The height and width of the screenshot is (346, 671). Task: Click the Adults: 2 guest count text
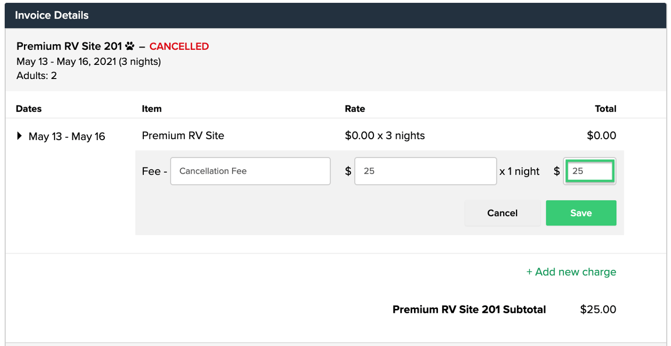point(37,76)
